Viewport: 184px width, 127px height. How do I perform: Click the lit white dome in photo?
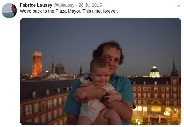[x=154, y=72]
